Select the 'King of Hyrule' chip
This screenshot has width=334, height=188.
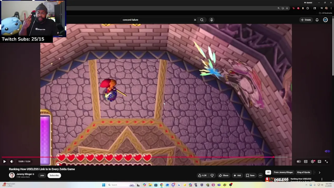point(303,172)
